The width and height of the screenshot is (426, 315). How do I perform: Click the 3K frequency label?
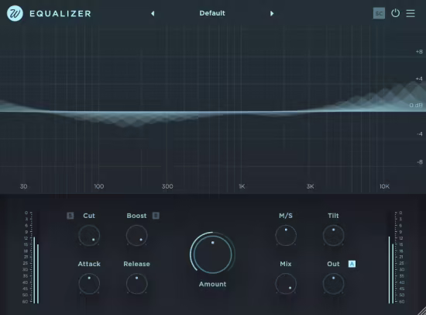[x=311, y=186]
